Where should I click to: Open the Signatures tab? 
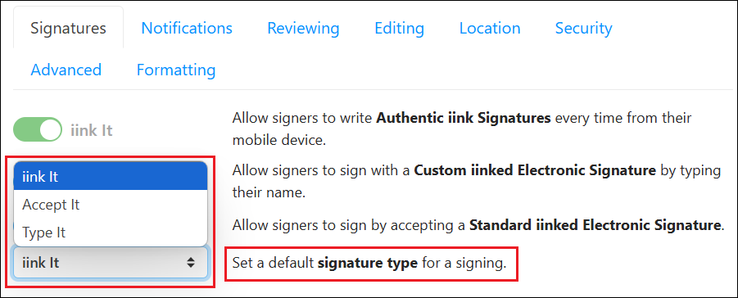point(68,29)
